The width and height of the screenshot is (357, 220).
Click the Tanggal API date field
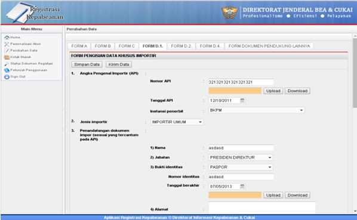pos(224,100)
